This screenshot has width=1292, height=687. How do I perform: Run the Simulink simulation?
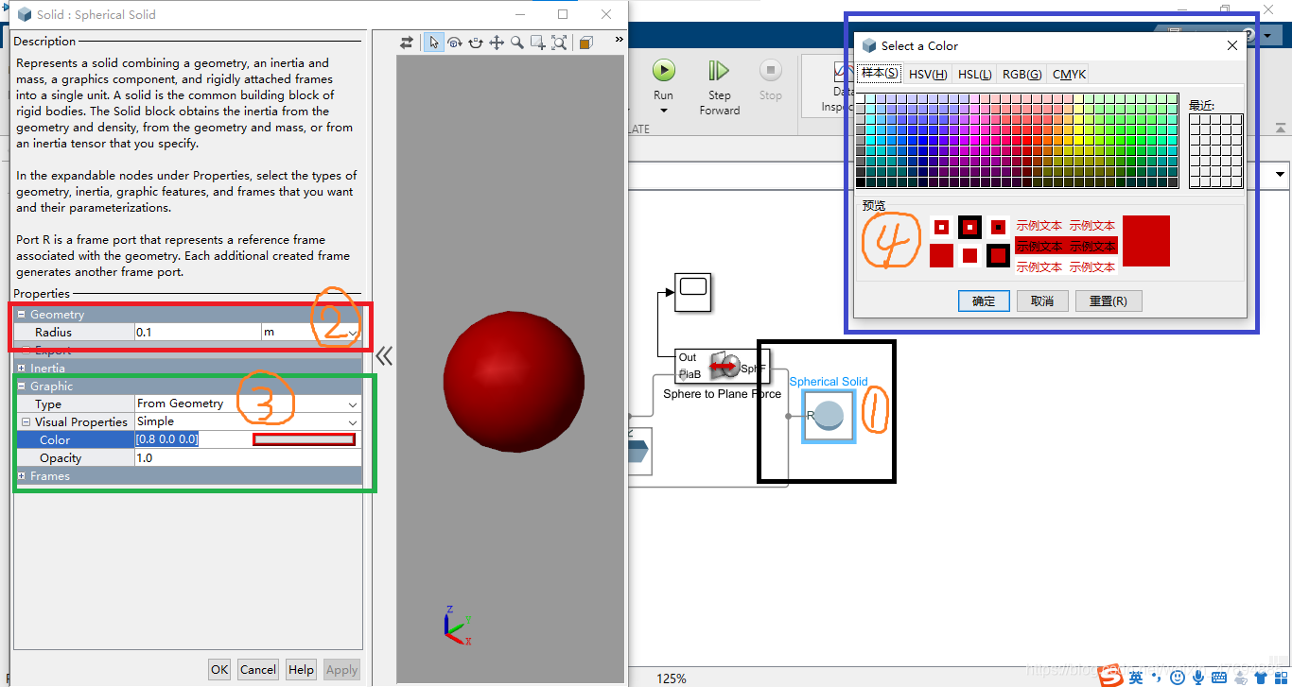point(664,70)
